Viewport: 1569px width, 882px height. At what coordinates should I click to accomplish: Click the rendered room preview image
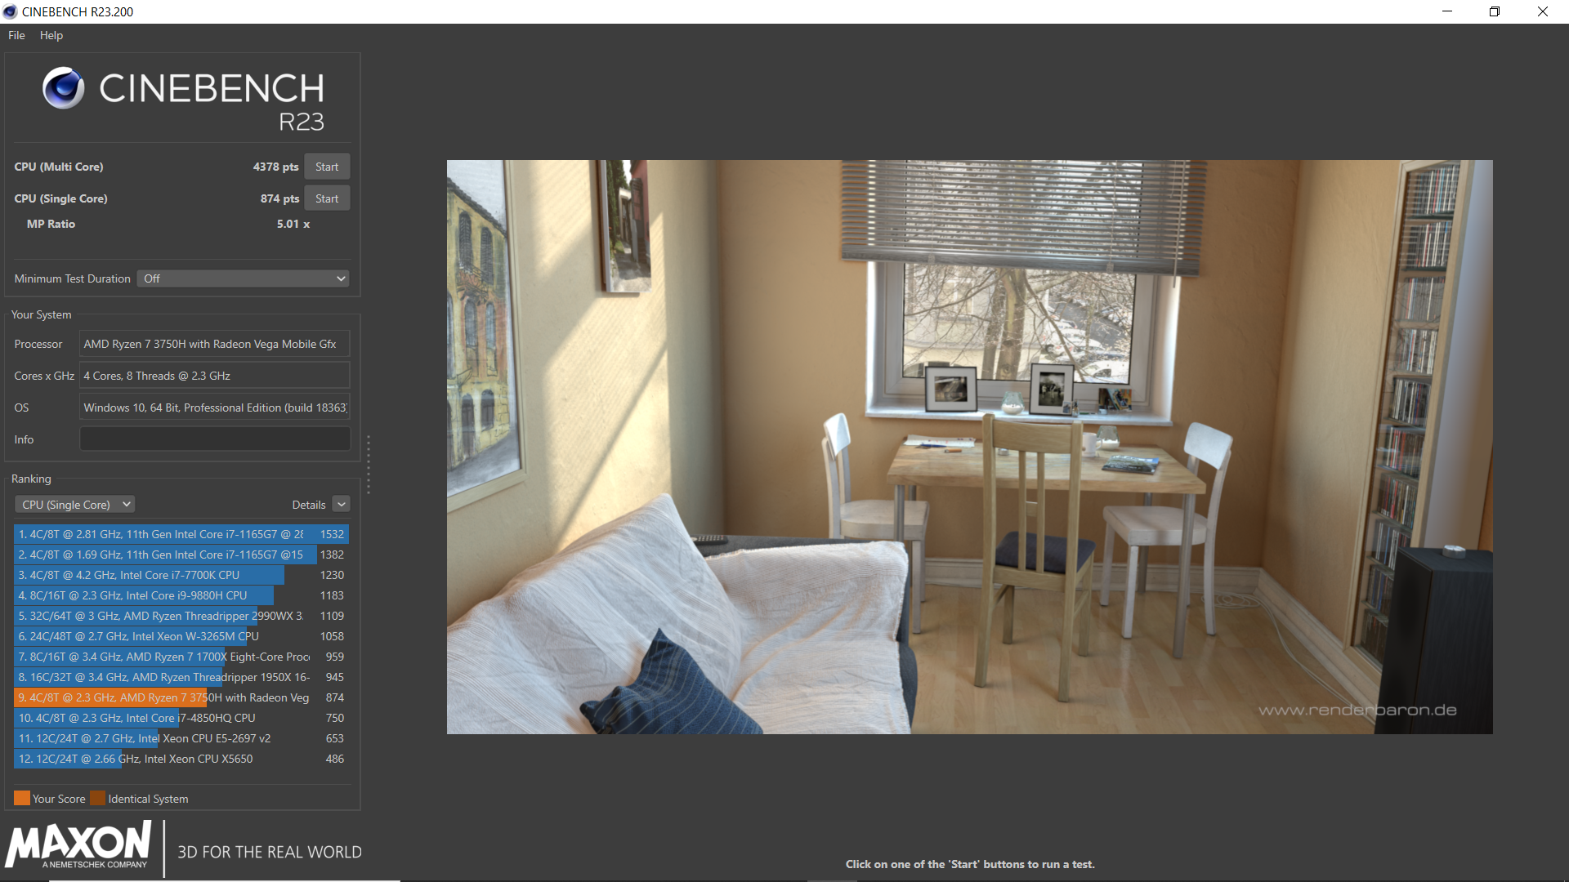969,447
